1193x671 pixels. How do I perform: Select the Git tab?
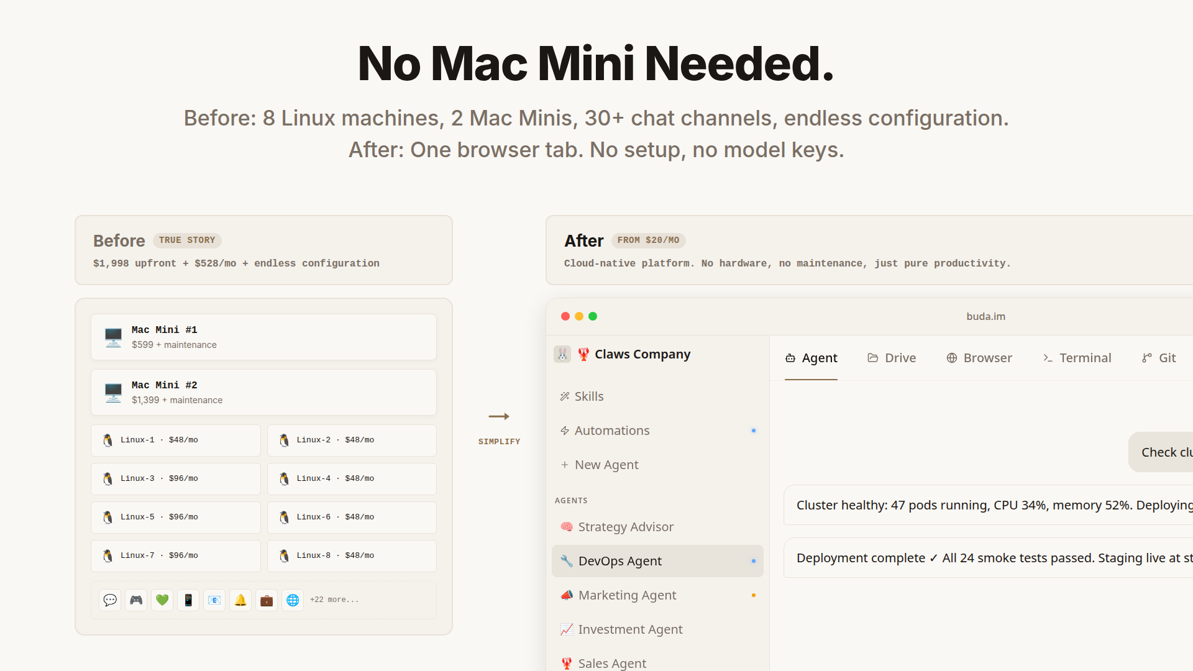click(x=1159, y=358)
